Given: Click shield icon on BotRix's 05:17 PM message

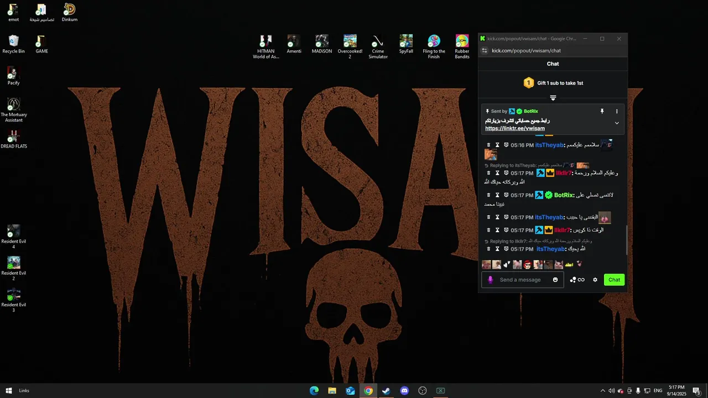Looking at the screenshot, I should (x=506, y=195).
